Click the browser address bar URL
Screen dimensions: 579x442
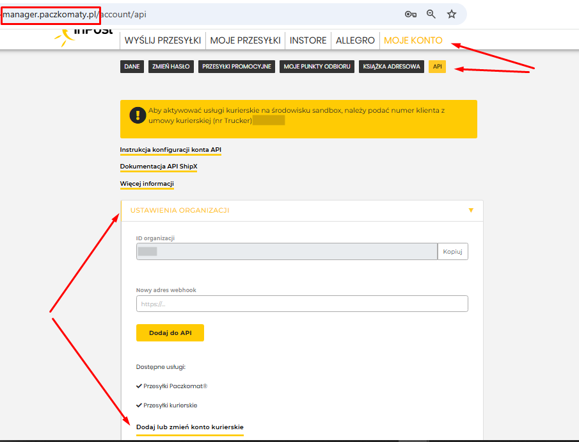(75, 15)
